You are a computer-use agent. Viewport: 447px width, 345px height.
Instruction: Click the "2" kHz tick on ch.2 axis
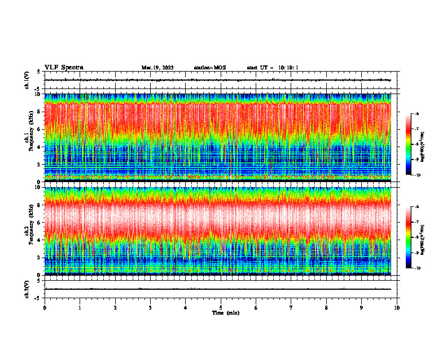pyautogui.click(x=40, y=258)
